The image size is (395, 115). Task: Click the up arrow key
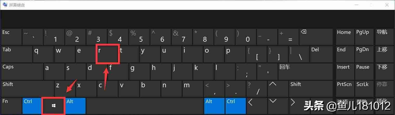(x=278, y=88)
